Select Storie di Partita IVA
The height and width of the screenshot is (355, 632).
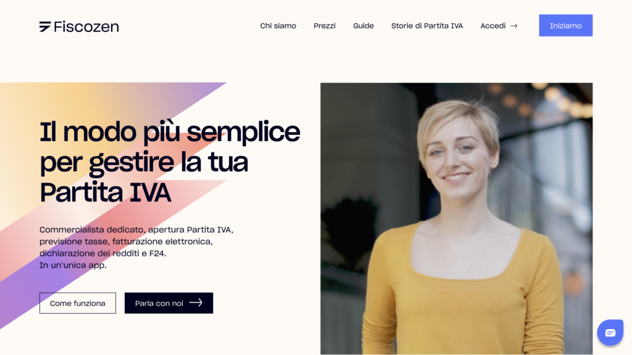(427, 26)
